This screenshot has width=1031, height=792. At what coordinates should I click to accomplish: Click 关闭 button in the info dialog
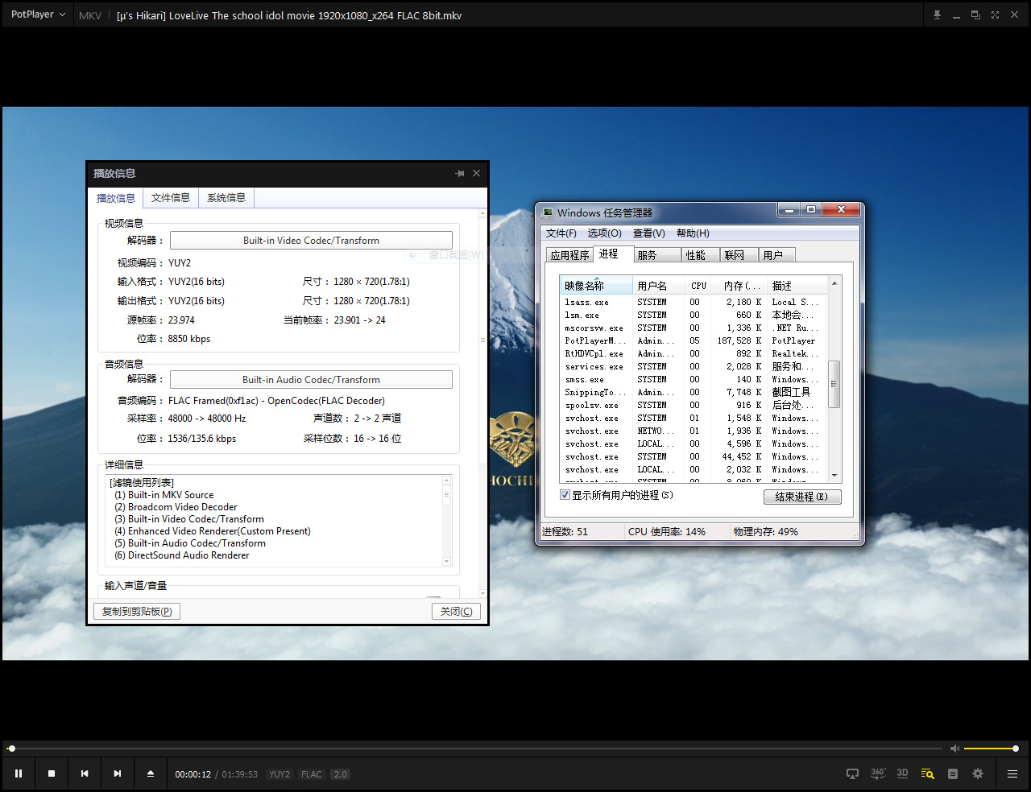[457, 612]
